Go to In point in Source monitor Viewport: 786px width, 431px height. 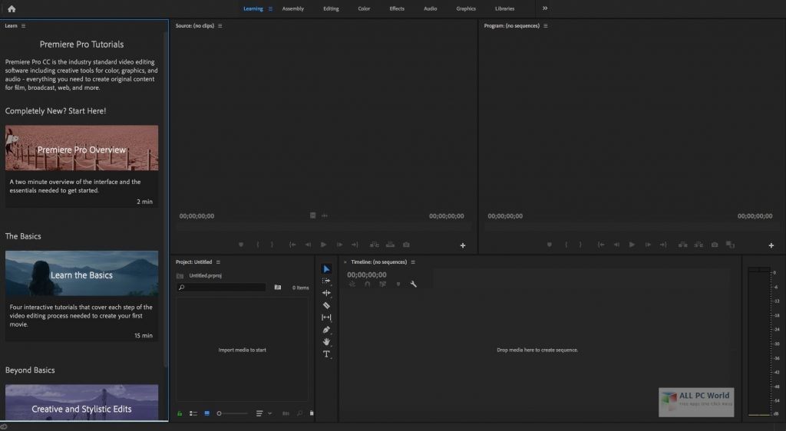pos(292,245)
